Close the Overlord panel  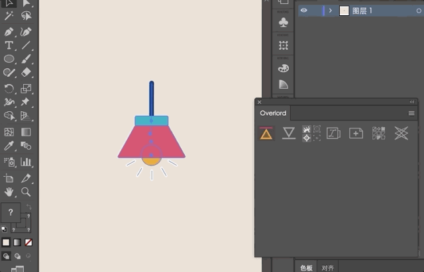pyautogui.click(x=259, y=102)
